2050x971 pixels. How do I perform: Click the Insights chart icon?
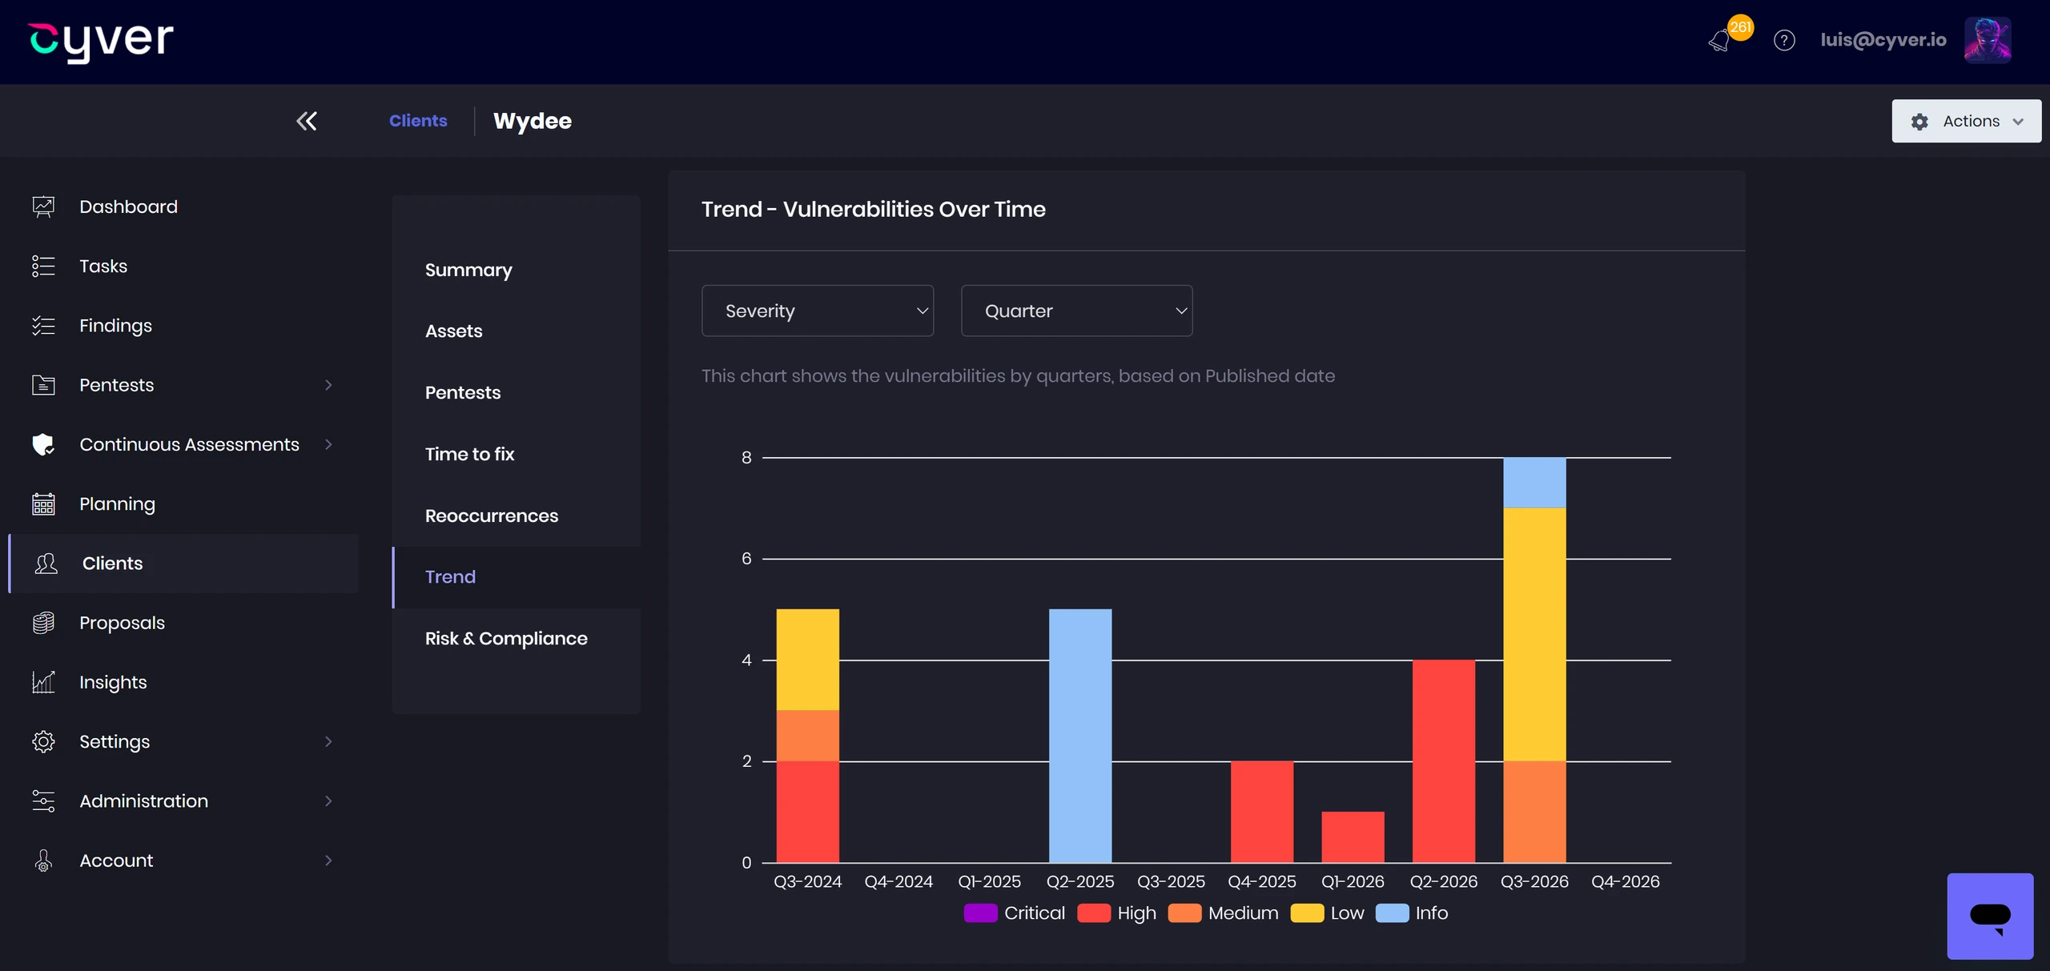click(x=43, y=682)
